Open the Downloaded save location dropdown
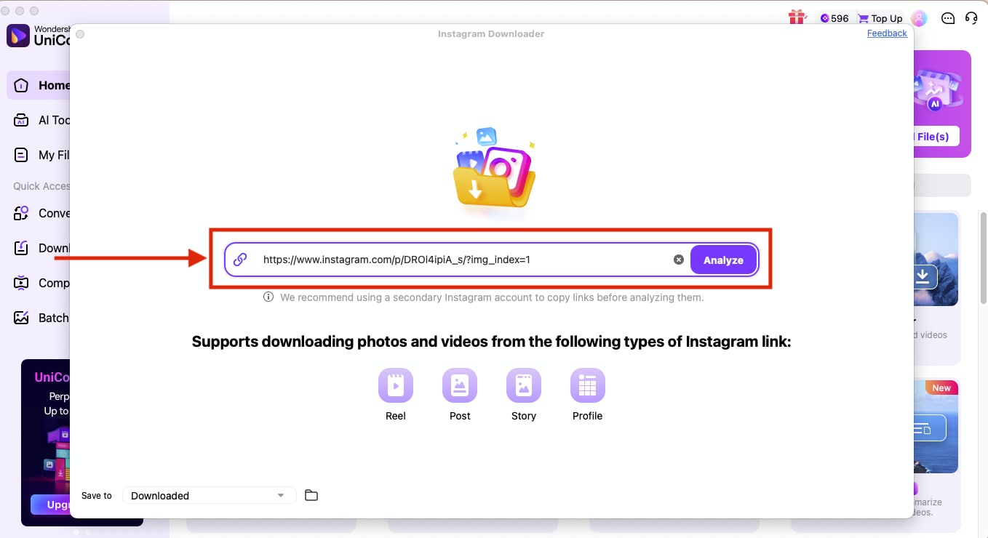 (x=209, y=495)
